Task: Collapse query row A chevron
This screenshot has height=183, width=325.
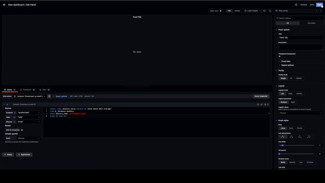Action: coord(4,104)
